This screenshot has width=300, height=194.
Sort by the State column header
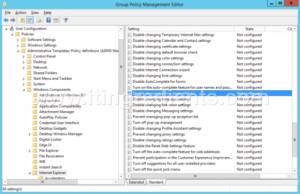tap(249, 29)
